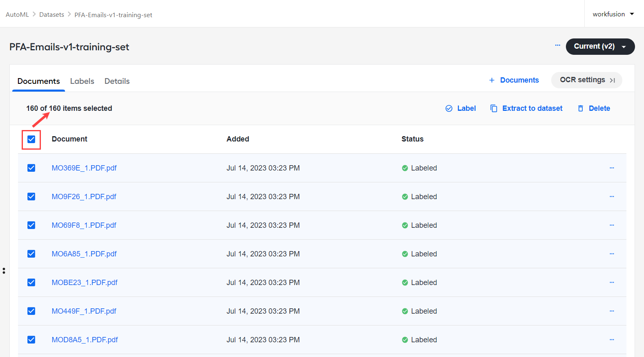Deselect MO6A85_1.PDF.pdf checkbox
Viewport: 644px width, 357px height.
coord(31,254)
